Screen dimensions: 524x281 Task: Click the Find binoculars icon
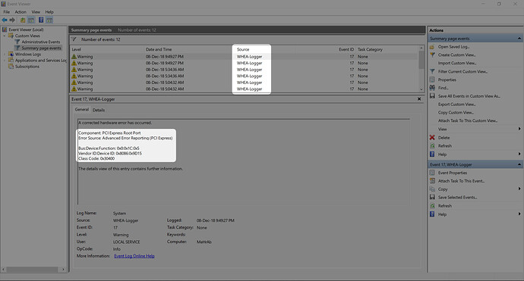(x=432, y=88)
